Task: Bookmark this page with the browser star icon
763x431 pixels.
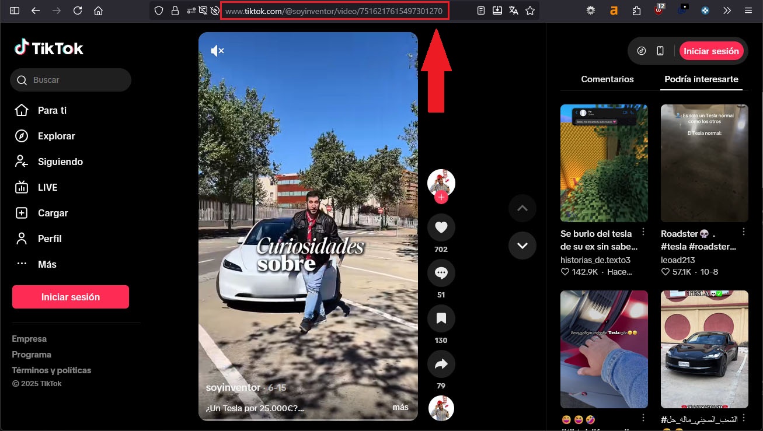Action: [x=529, y=10]
